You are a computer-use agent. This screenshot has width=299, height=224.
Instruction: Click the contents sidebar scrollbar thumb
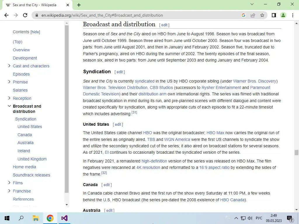pyautogui.click(x=67, y=109)
